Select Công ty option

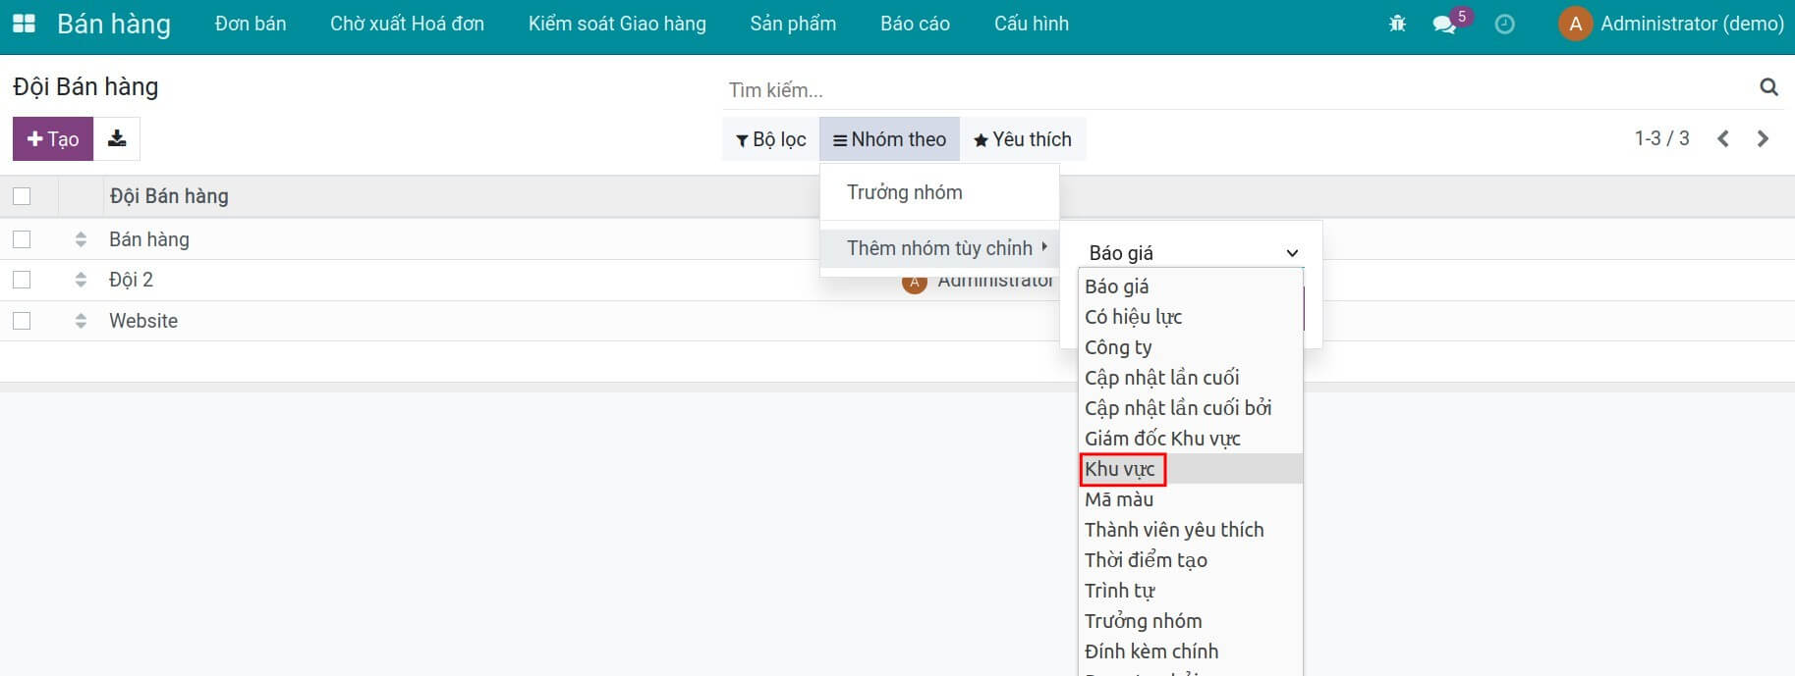[1191, 347]
